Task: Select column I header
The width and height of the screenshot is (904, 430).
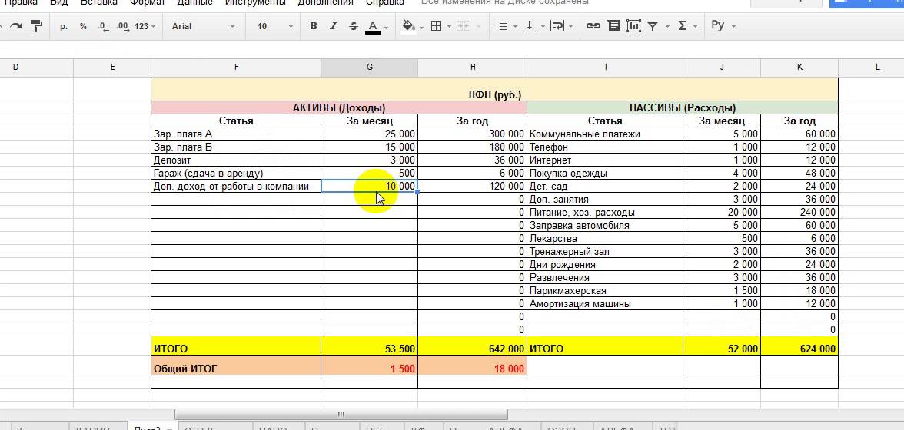Action: point(605,68)
